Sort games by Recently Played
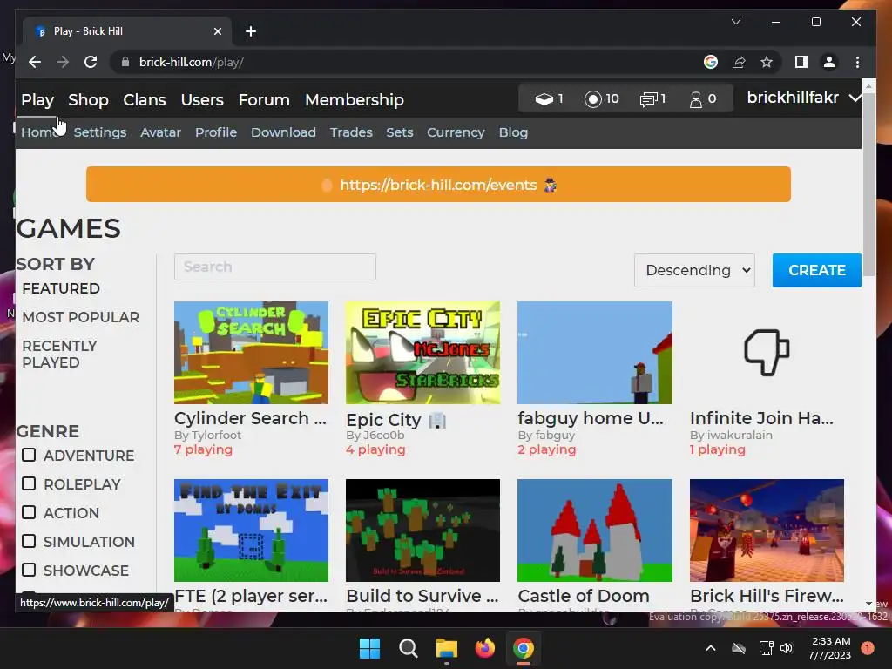 coord(60,354)
